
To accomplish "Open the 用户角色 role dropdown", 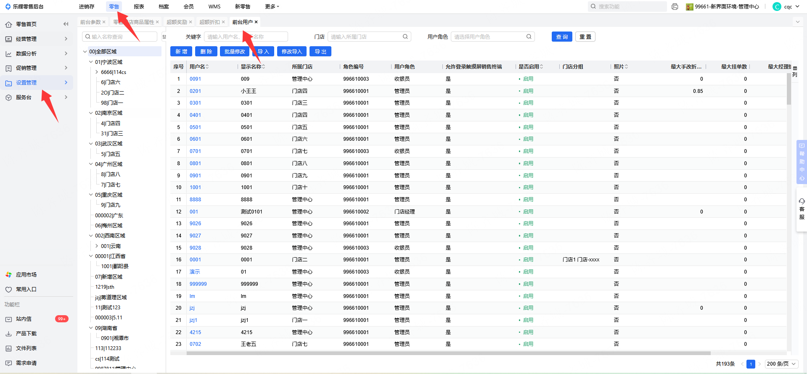I will (492, 37).
